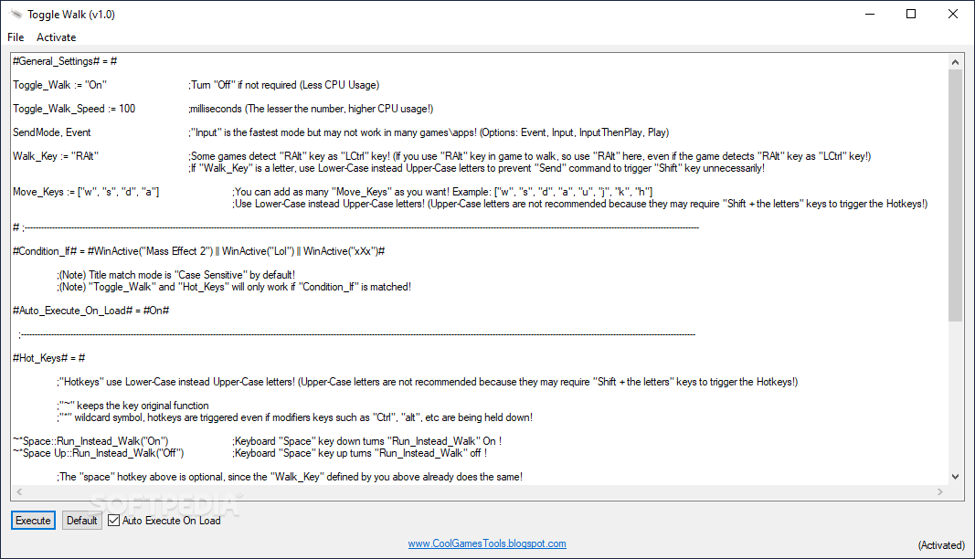This screenshot has height=559, width=975.
Task: Open the www.CoolGamesTools.blogspot.com link
Action: [x=487, y=543]
